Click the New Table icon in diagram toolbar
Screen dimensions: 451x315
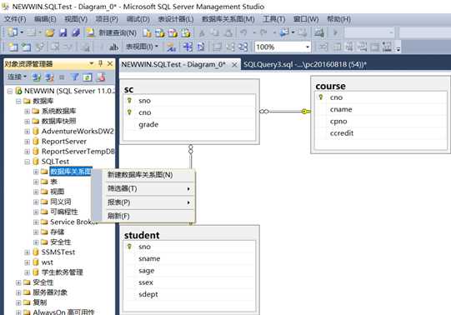pyautogui.click(x=13, y=47)
